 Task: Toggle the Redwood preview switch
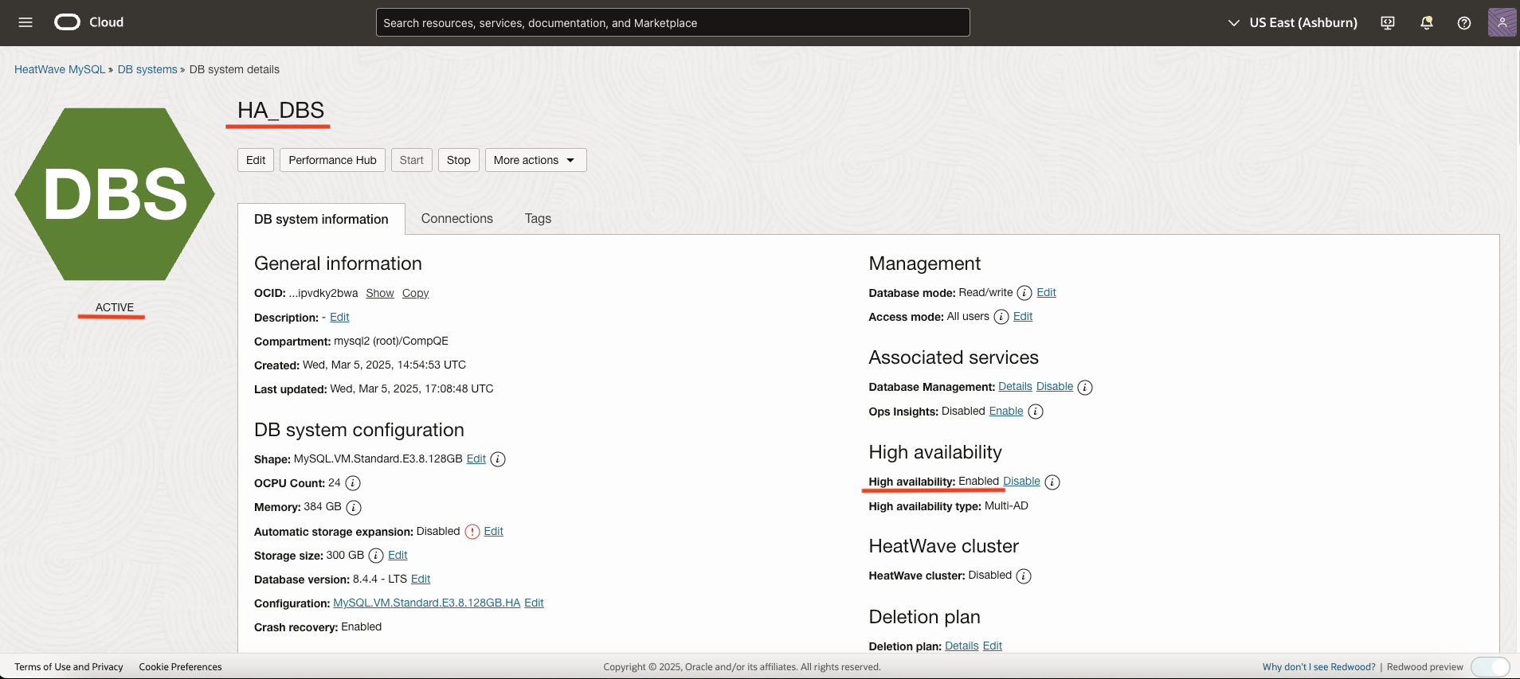pos(1490,667)
